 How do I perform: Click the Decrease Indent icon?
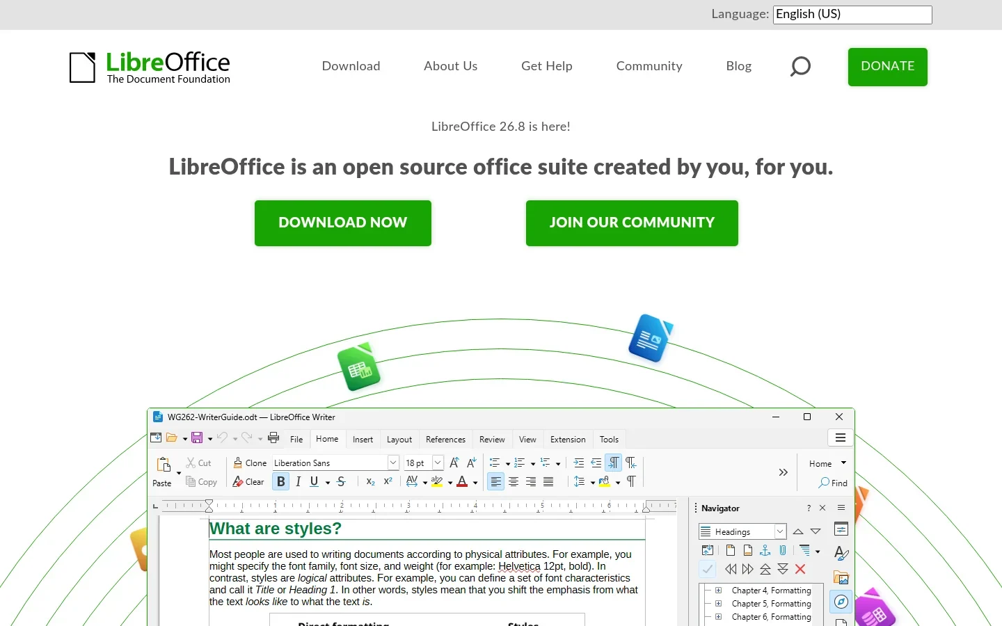click(x=596, y=463)
